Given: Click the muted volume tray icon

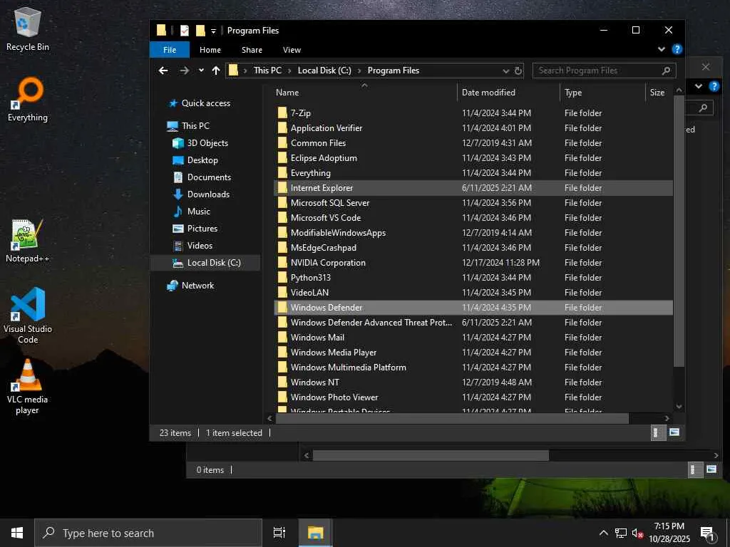Looking at the screenshot, I should [x=637, y=533].
